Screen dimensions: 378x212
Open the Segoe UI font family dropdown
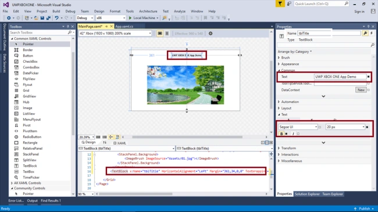298,127
